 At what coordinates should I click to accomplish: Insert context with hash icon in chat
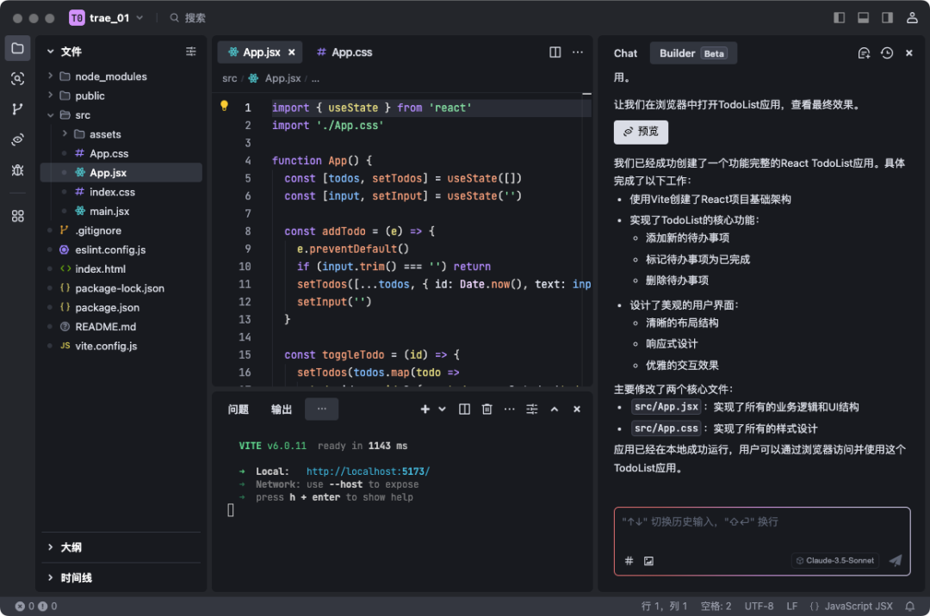[x=629, y=560]
